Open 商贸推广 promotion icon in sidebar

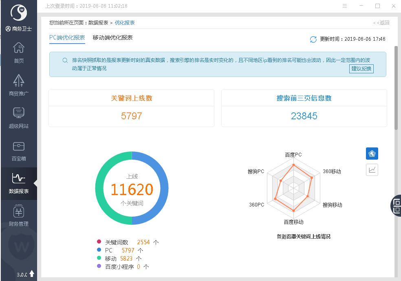point(19,81)
